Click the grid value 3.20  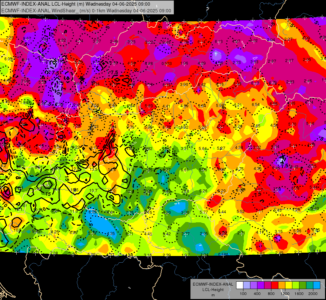pyautogui.click(x=185, y=213)
